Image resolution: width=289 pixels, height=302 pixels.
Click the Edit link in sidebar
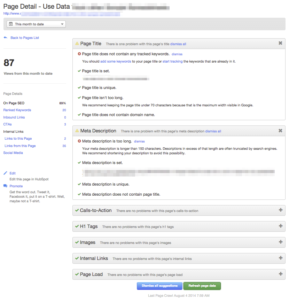point(13,173)
